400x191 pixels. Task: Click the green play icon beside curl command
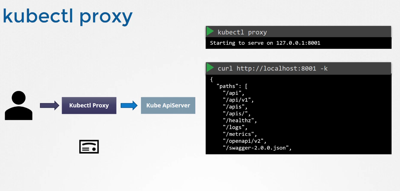click(210, 68)
